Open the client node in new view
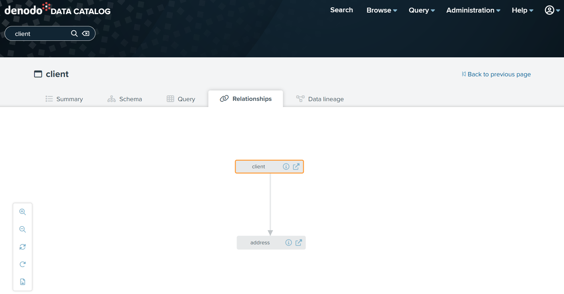 [x=296, y=166]
